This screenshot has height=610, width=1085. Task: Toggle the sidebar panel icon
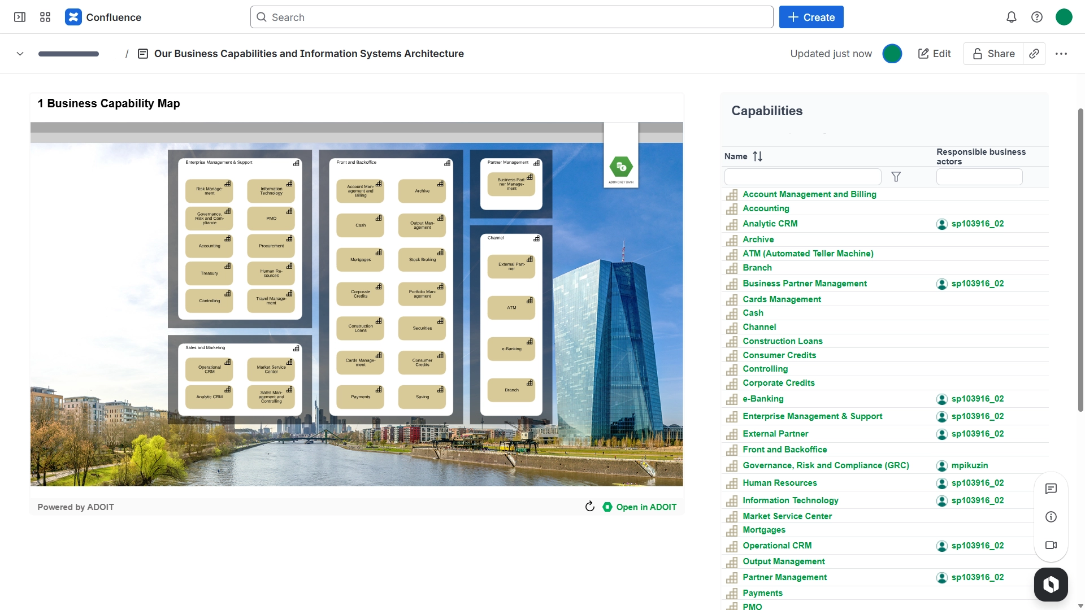[x=20, y=17]
